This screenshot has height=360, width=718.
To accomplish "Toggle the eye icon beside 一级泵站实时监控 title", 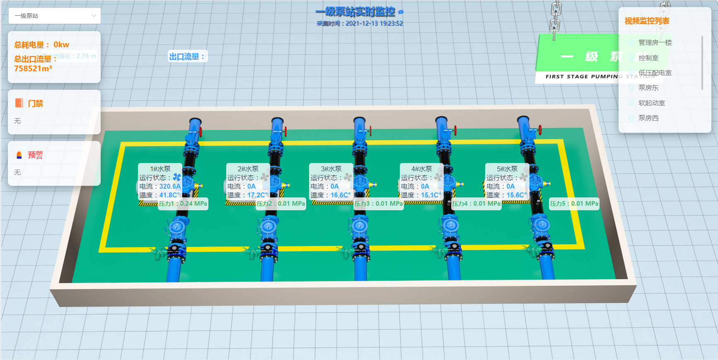I will pyautogui.click(x=401, y=12).
